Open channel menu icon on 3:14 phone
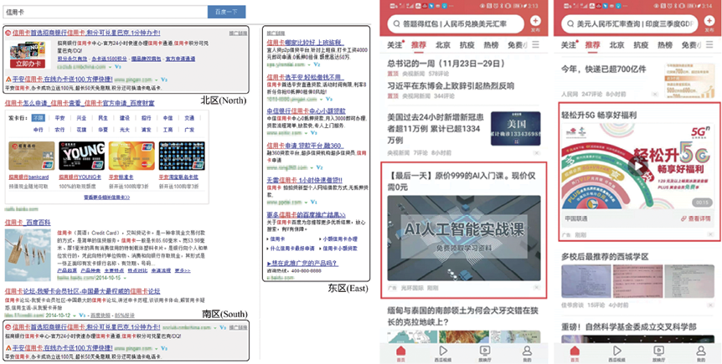 709,44
